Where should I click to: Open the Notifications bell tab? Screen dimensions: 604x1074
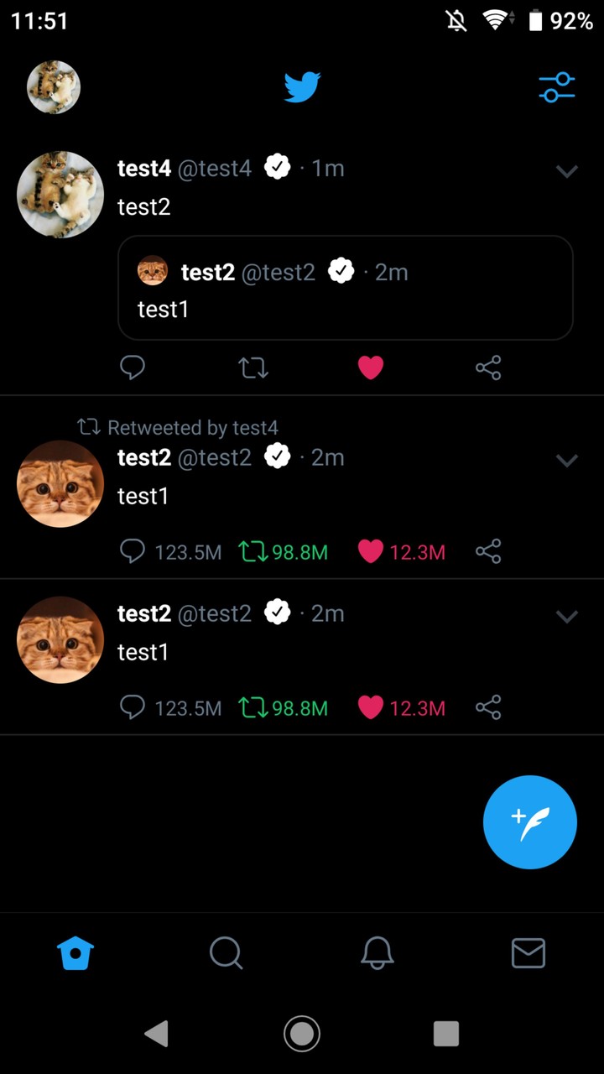point(377,953)
